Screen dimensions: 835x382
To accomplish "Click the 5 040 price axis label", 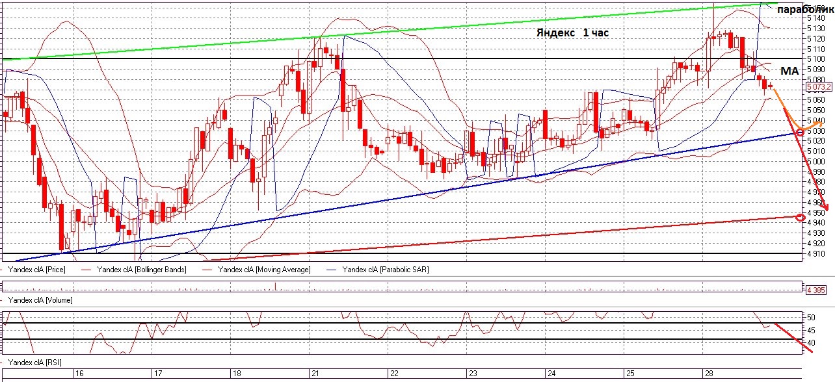I will point(816,120).
